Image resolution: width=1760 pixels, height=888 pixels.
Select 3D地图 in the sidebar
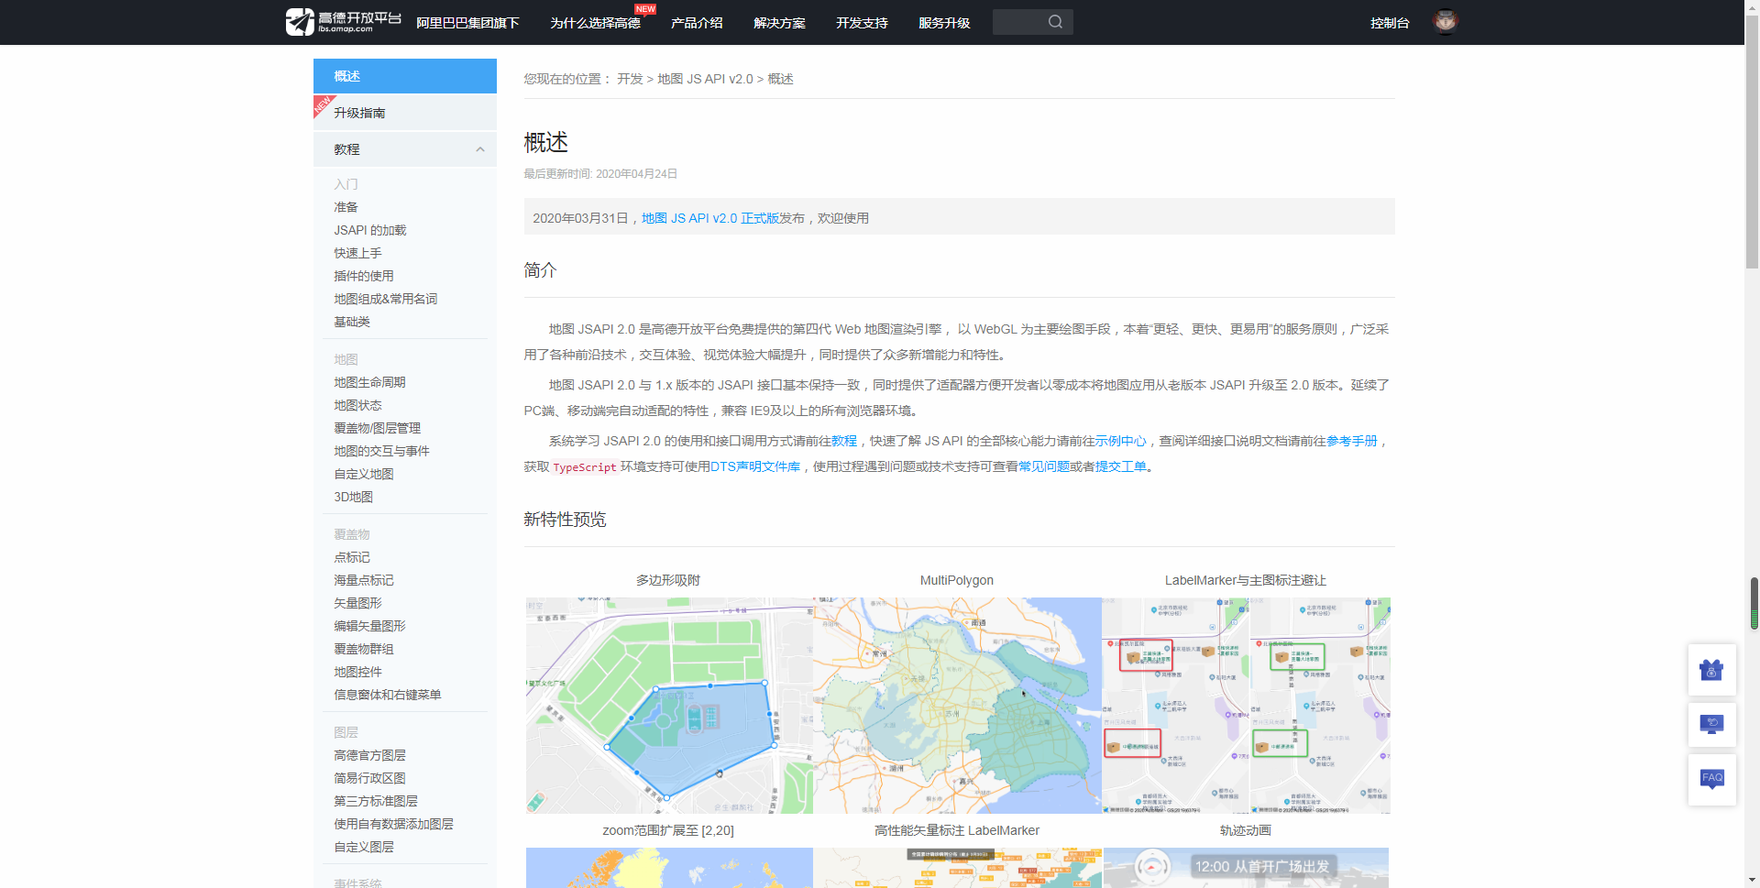(353, 497)
